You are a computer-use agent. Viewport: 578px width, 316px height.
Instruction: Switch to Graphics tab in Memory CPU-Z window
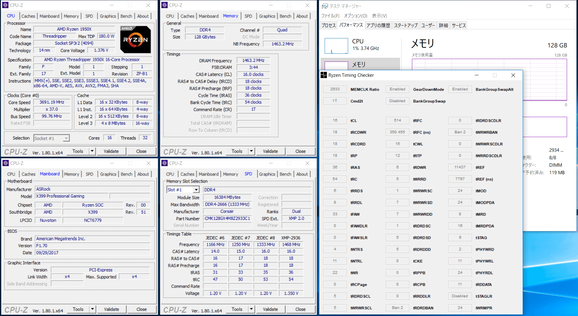(x=267, y=16)
